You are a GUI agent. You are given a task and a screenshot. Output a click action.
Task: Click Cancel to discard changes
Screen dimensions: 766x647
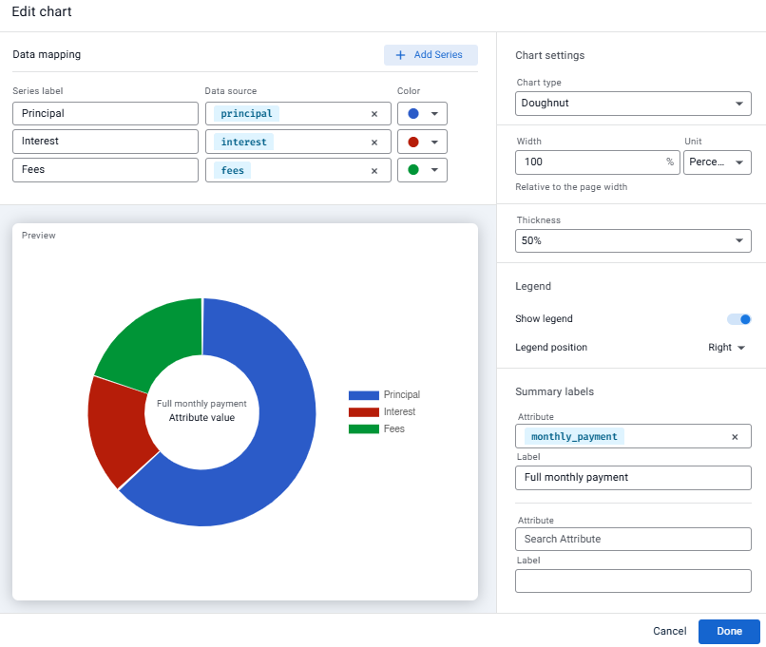(x=669, y=632)
